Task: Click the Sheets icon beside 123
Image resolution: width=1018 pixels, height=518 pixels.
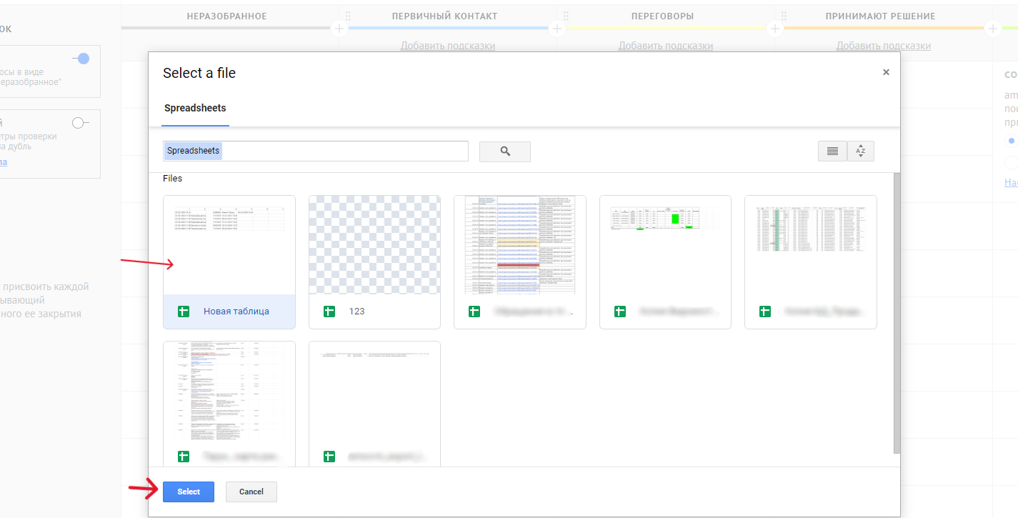Action: click(x=329, y=311)
